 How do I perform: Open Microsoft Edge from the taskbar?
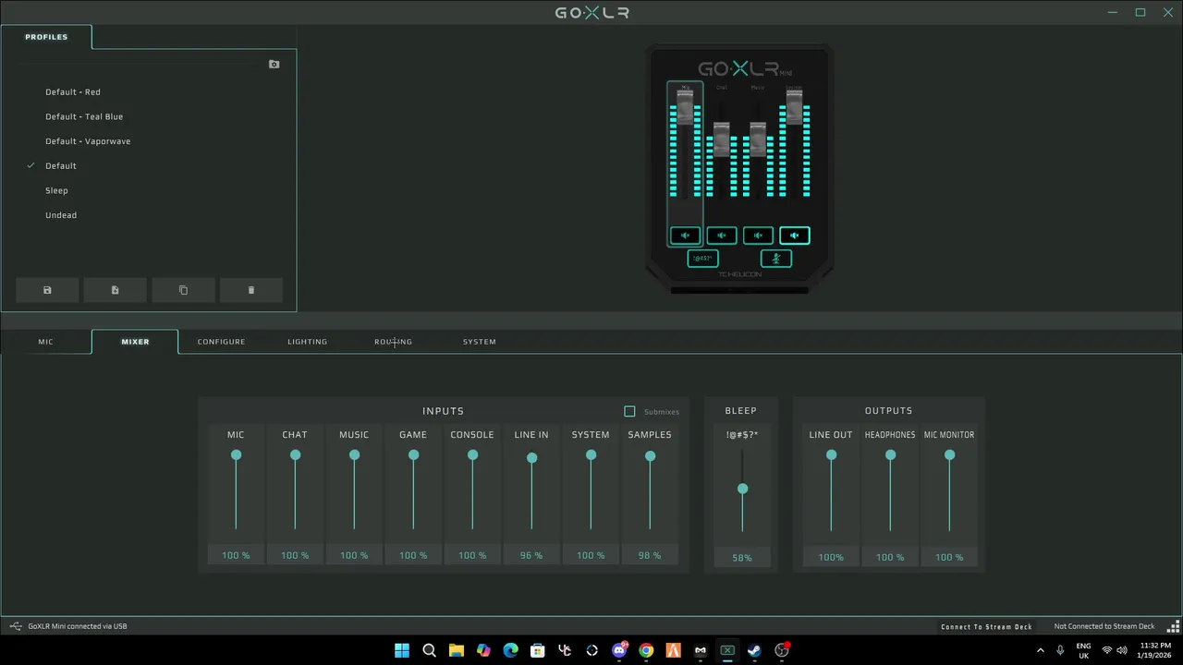pyautogui.click(x=510, y=650)
